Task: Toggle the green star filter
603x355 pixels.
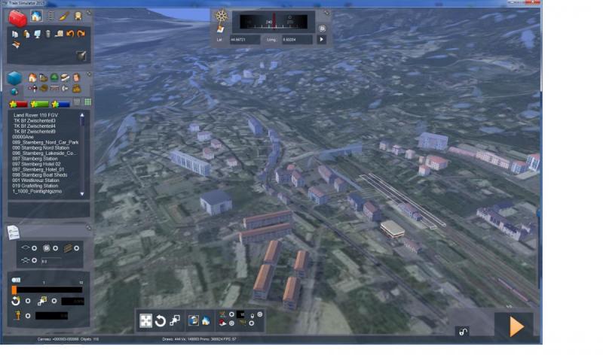Action: click(x=40, y=104)
